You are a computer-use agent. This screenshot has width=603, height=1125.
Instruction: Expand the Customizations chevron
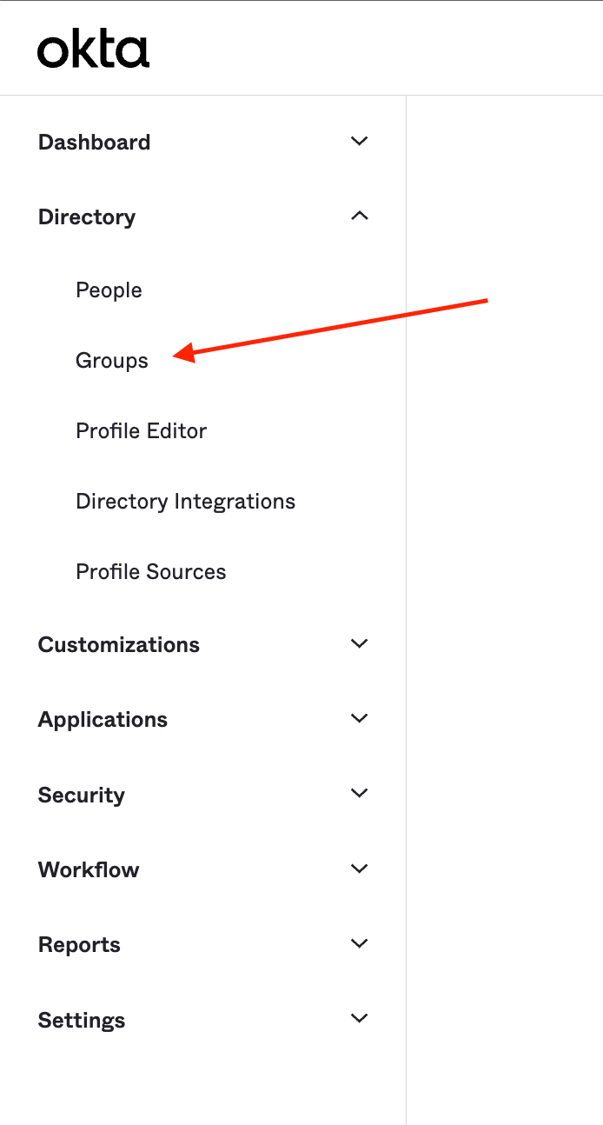[359, 643]
